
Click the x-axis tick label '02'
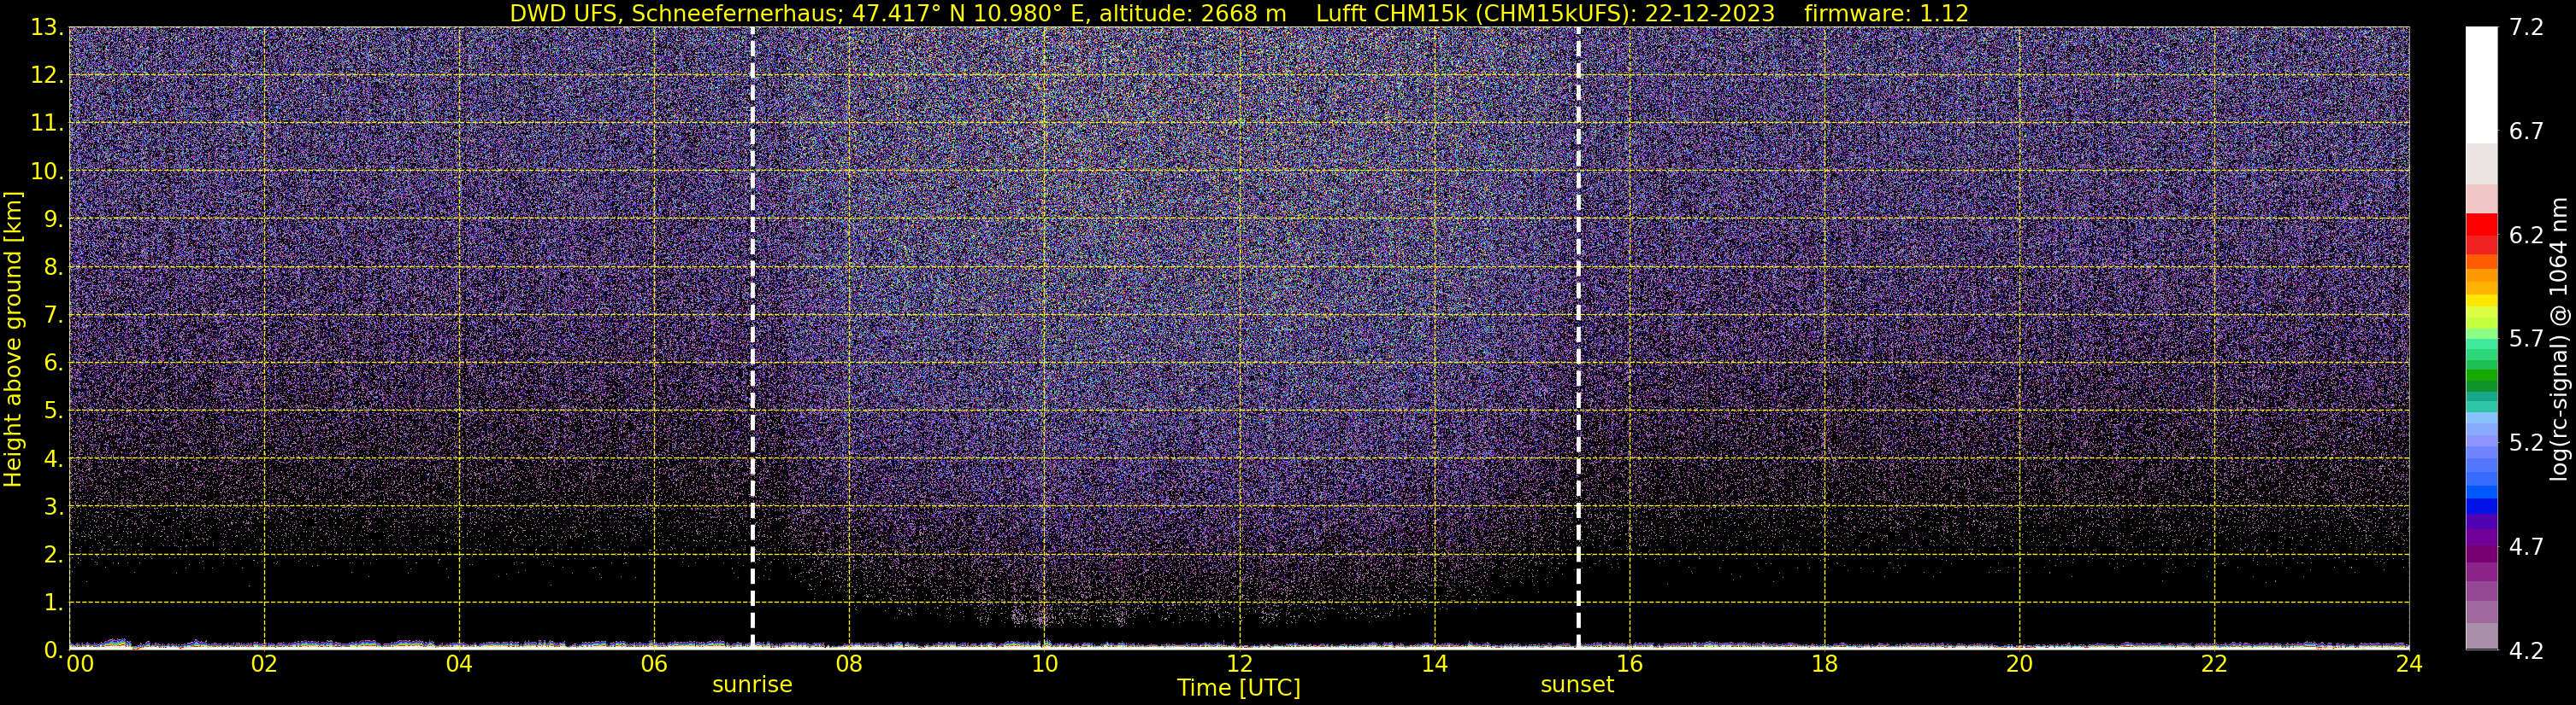click(x=264, y=664)
